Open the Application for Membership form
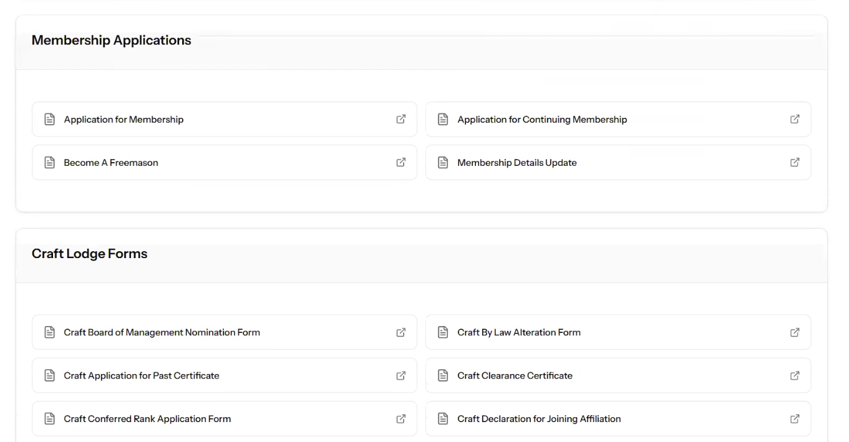Screen dimensions: 849x442 [x=124, y=120]
